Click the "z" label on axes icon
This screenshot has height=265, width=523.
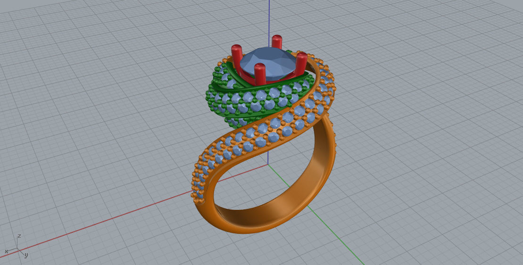click(19, 236)
